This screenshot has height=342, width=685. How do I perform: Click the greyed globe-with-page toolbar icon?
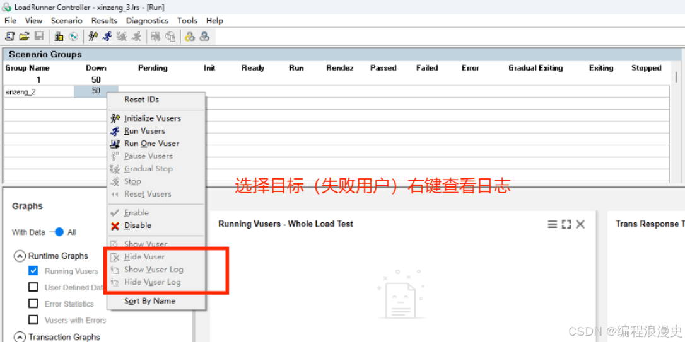point(170,37)
